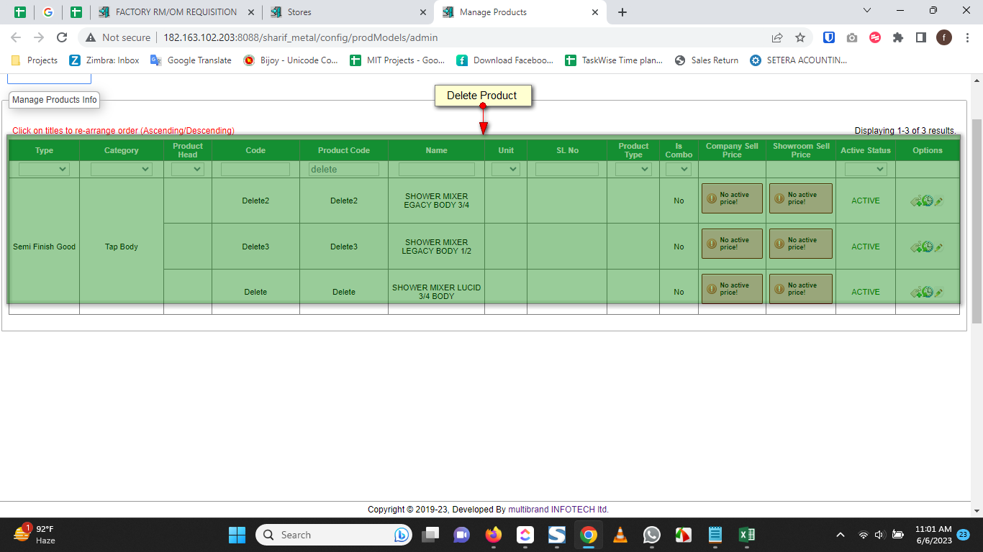Open the Chrome three-dot menu

click(x=967, y=37)
